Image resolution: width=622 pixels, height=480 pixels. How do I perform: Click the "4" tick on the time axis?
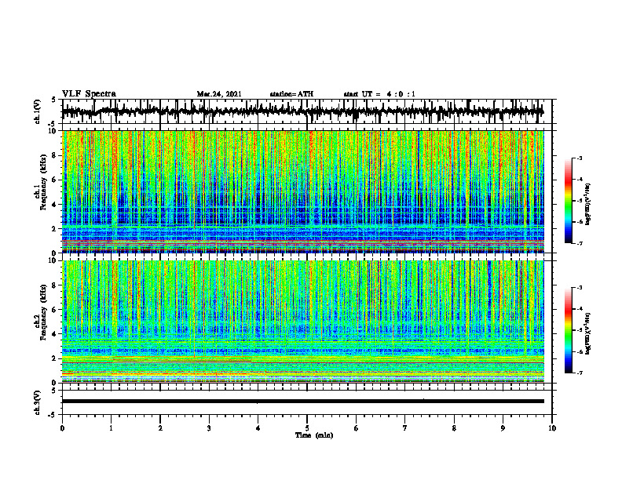click(258, 428)
